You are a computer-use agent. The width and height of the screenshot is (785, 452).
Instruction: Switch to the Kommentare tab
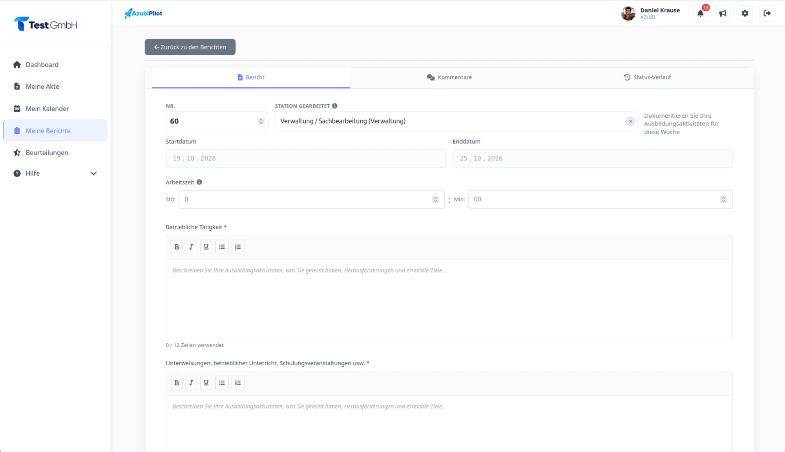click(449, 77)
